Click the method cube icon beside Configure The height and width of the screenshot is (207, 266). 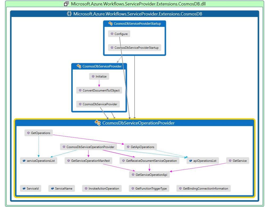click(x=112, y=34)
